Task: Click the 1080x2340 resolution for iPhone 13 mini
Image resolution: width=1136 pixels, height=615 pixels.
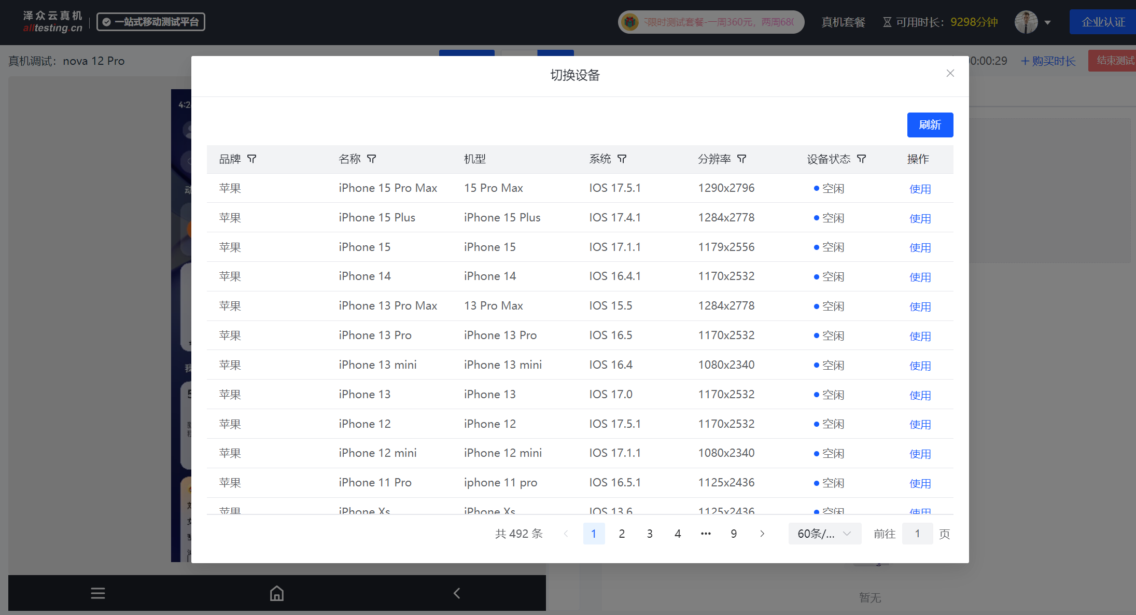Action: pos(726,365)
